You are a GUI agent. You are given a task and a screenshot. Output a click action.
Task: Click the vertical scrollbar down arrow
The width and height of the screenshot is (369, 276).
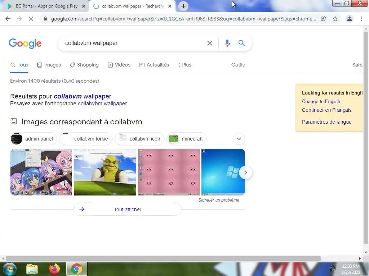coord(366,252)
